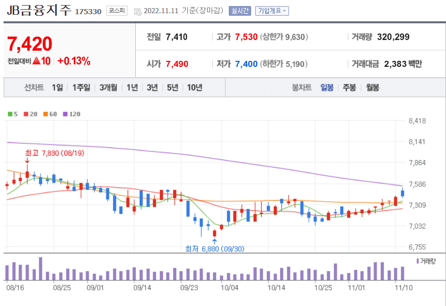The image size is (446, 306).
Task: Click the calendar icon beside the date
Action: 137,10
